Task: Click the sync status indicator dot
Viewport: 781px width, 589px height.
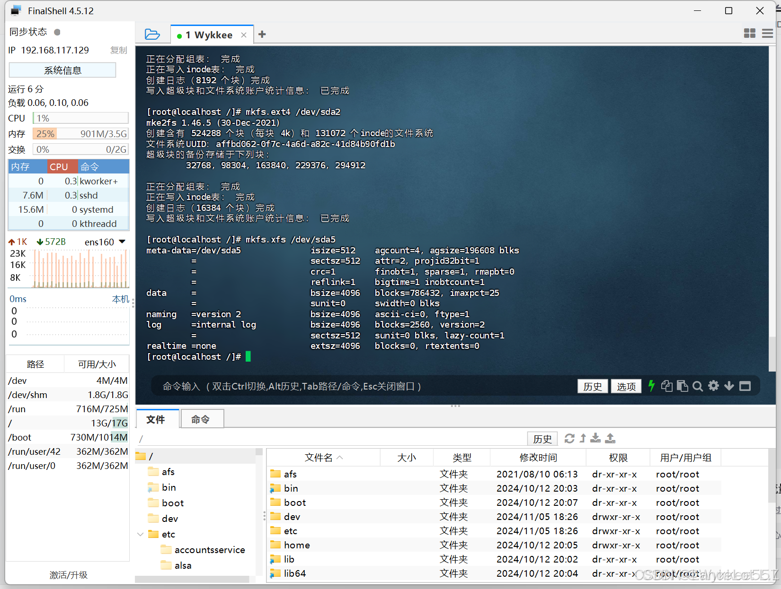Action: (57, 32)
